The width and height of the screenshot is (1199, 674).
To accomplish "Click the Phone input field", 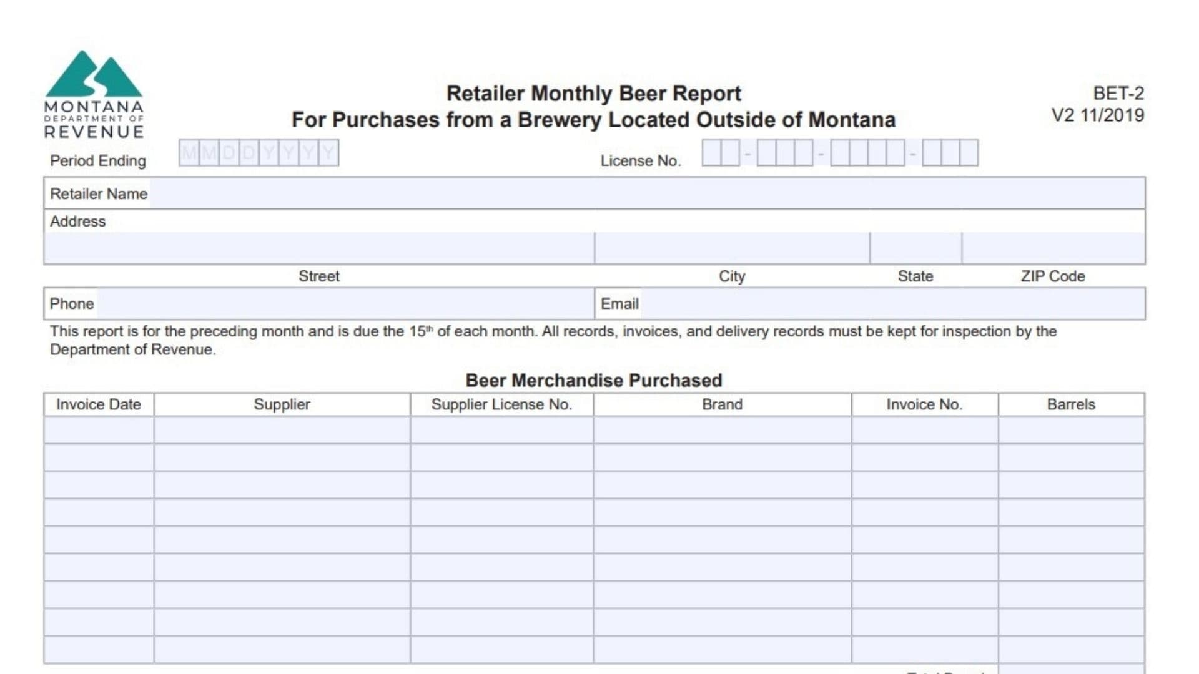I will (343, 303).
